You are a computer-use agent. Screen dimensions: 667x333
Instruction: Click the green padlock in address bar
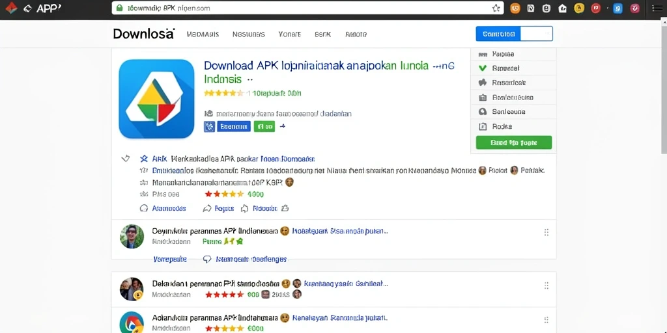119,8
